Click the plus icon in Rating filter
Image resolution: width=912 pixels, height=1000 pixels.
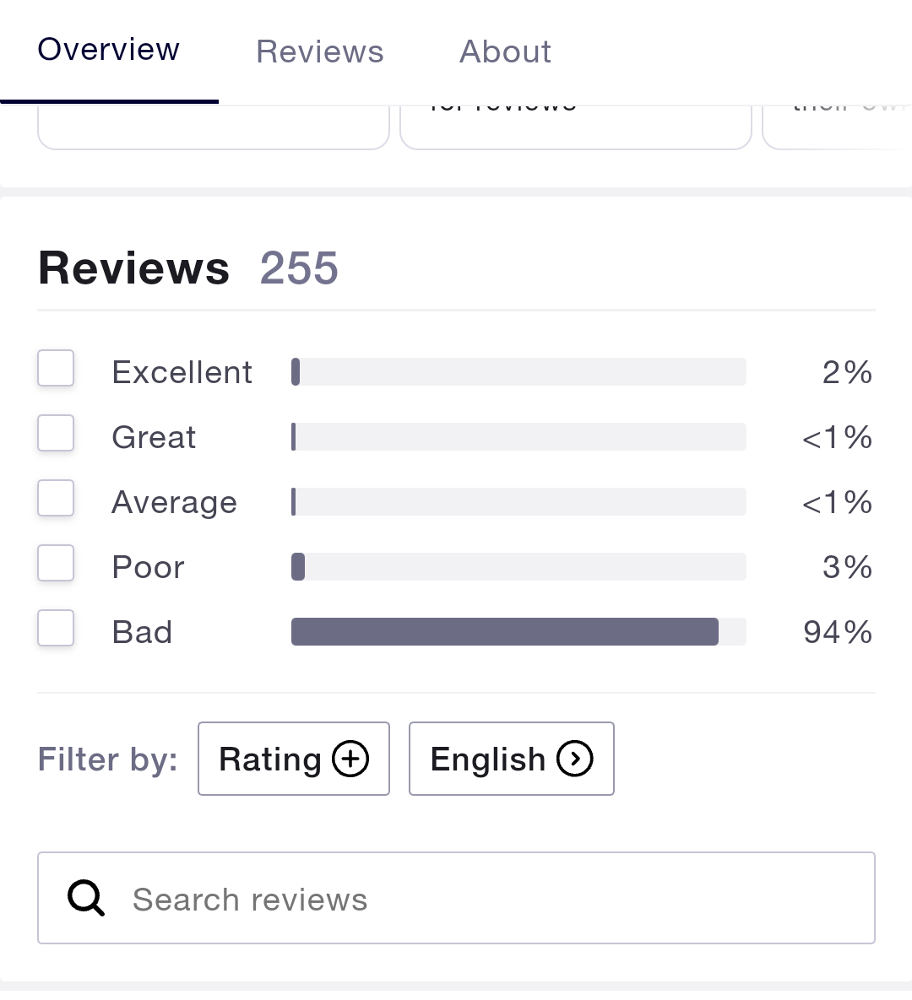click(350, 758)
